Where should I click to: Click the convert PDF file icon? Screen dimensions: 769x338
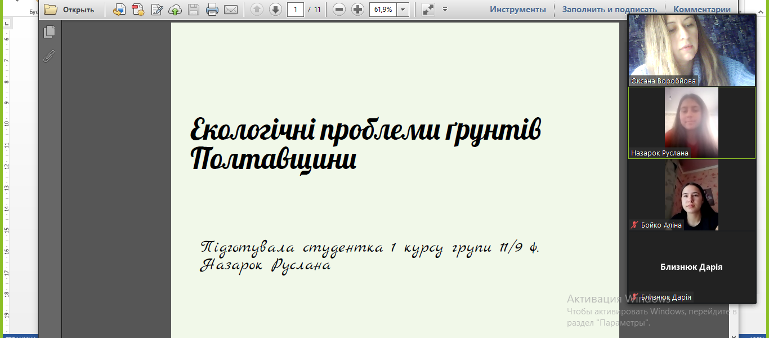point(119,10)
